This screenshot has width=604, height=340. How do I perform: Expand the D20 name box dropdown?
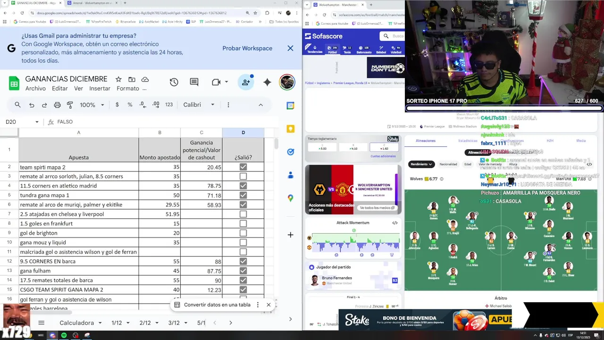pos(37,122)
